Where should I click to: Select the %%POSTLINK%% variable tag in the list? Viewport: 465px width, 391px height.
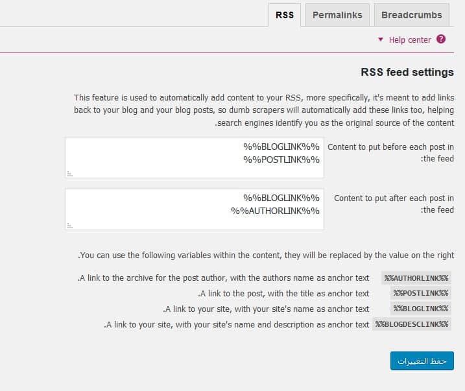point(420,294)
